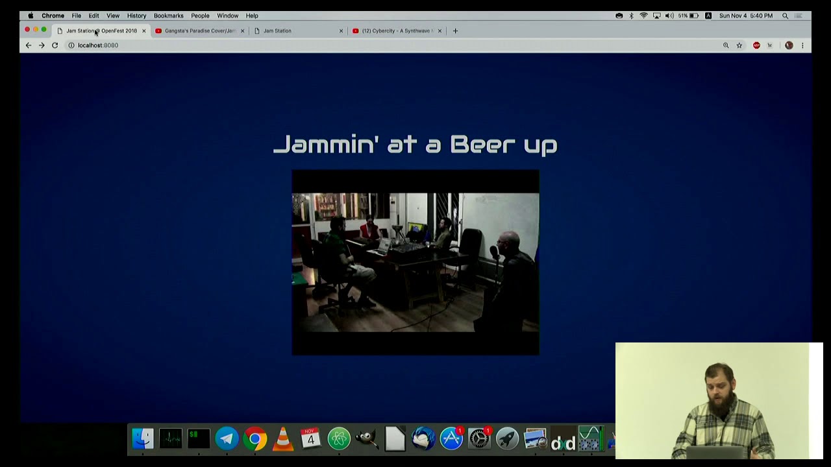Viewport: 831px width, 467px height.
Task: Close the Jam Station OpenFest 2018 tab
Action: pos(144,30)
